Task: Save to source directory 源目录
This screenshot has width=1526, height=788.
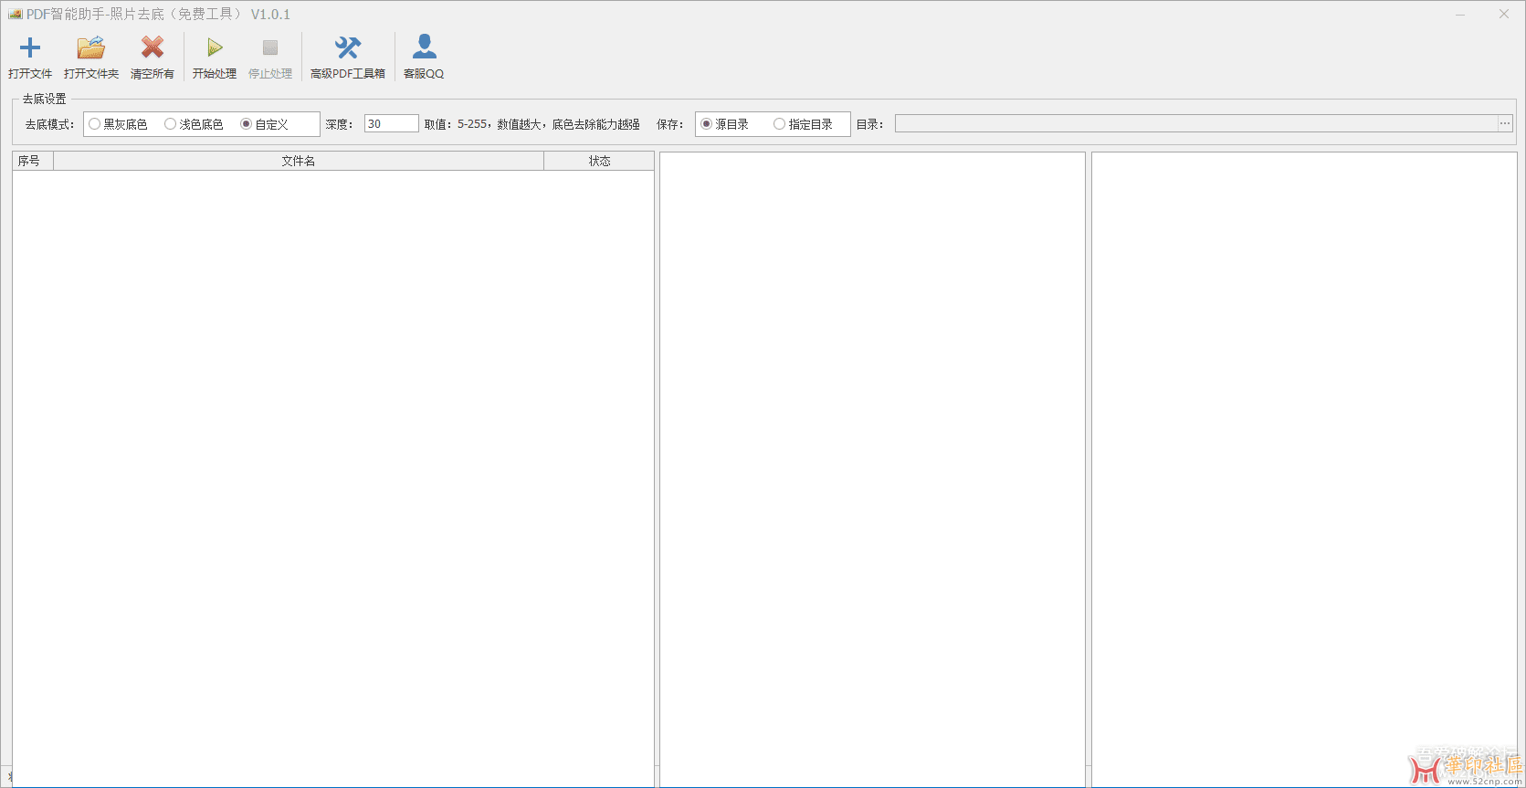Action: pyautogui.click(x=707, y=124)
